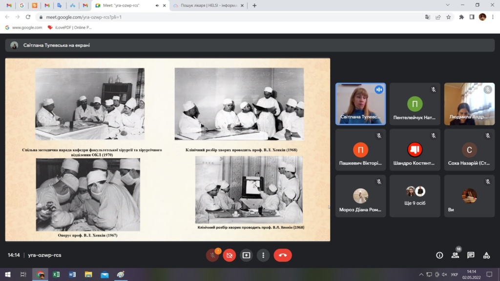500x281 pixels.
Task: Toggle the camera on or off
Action: click(x=229, y=255)
